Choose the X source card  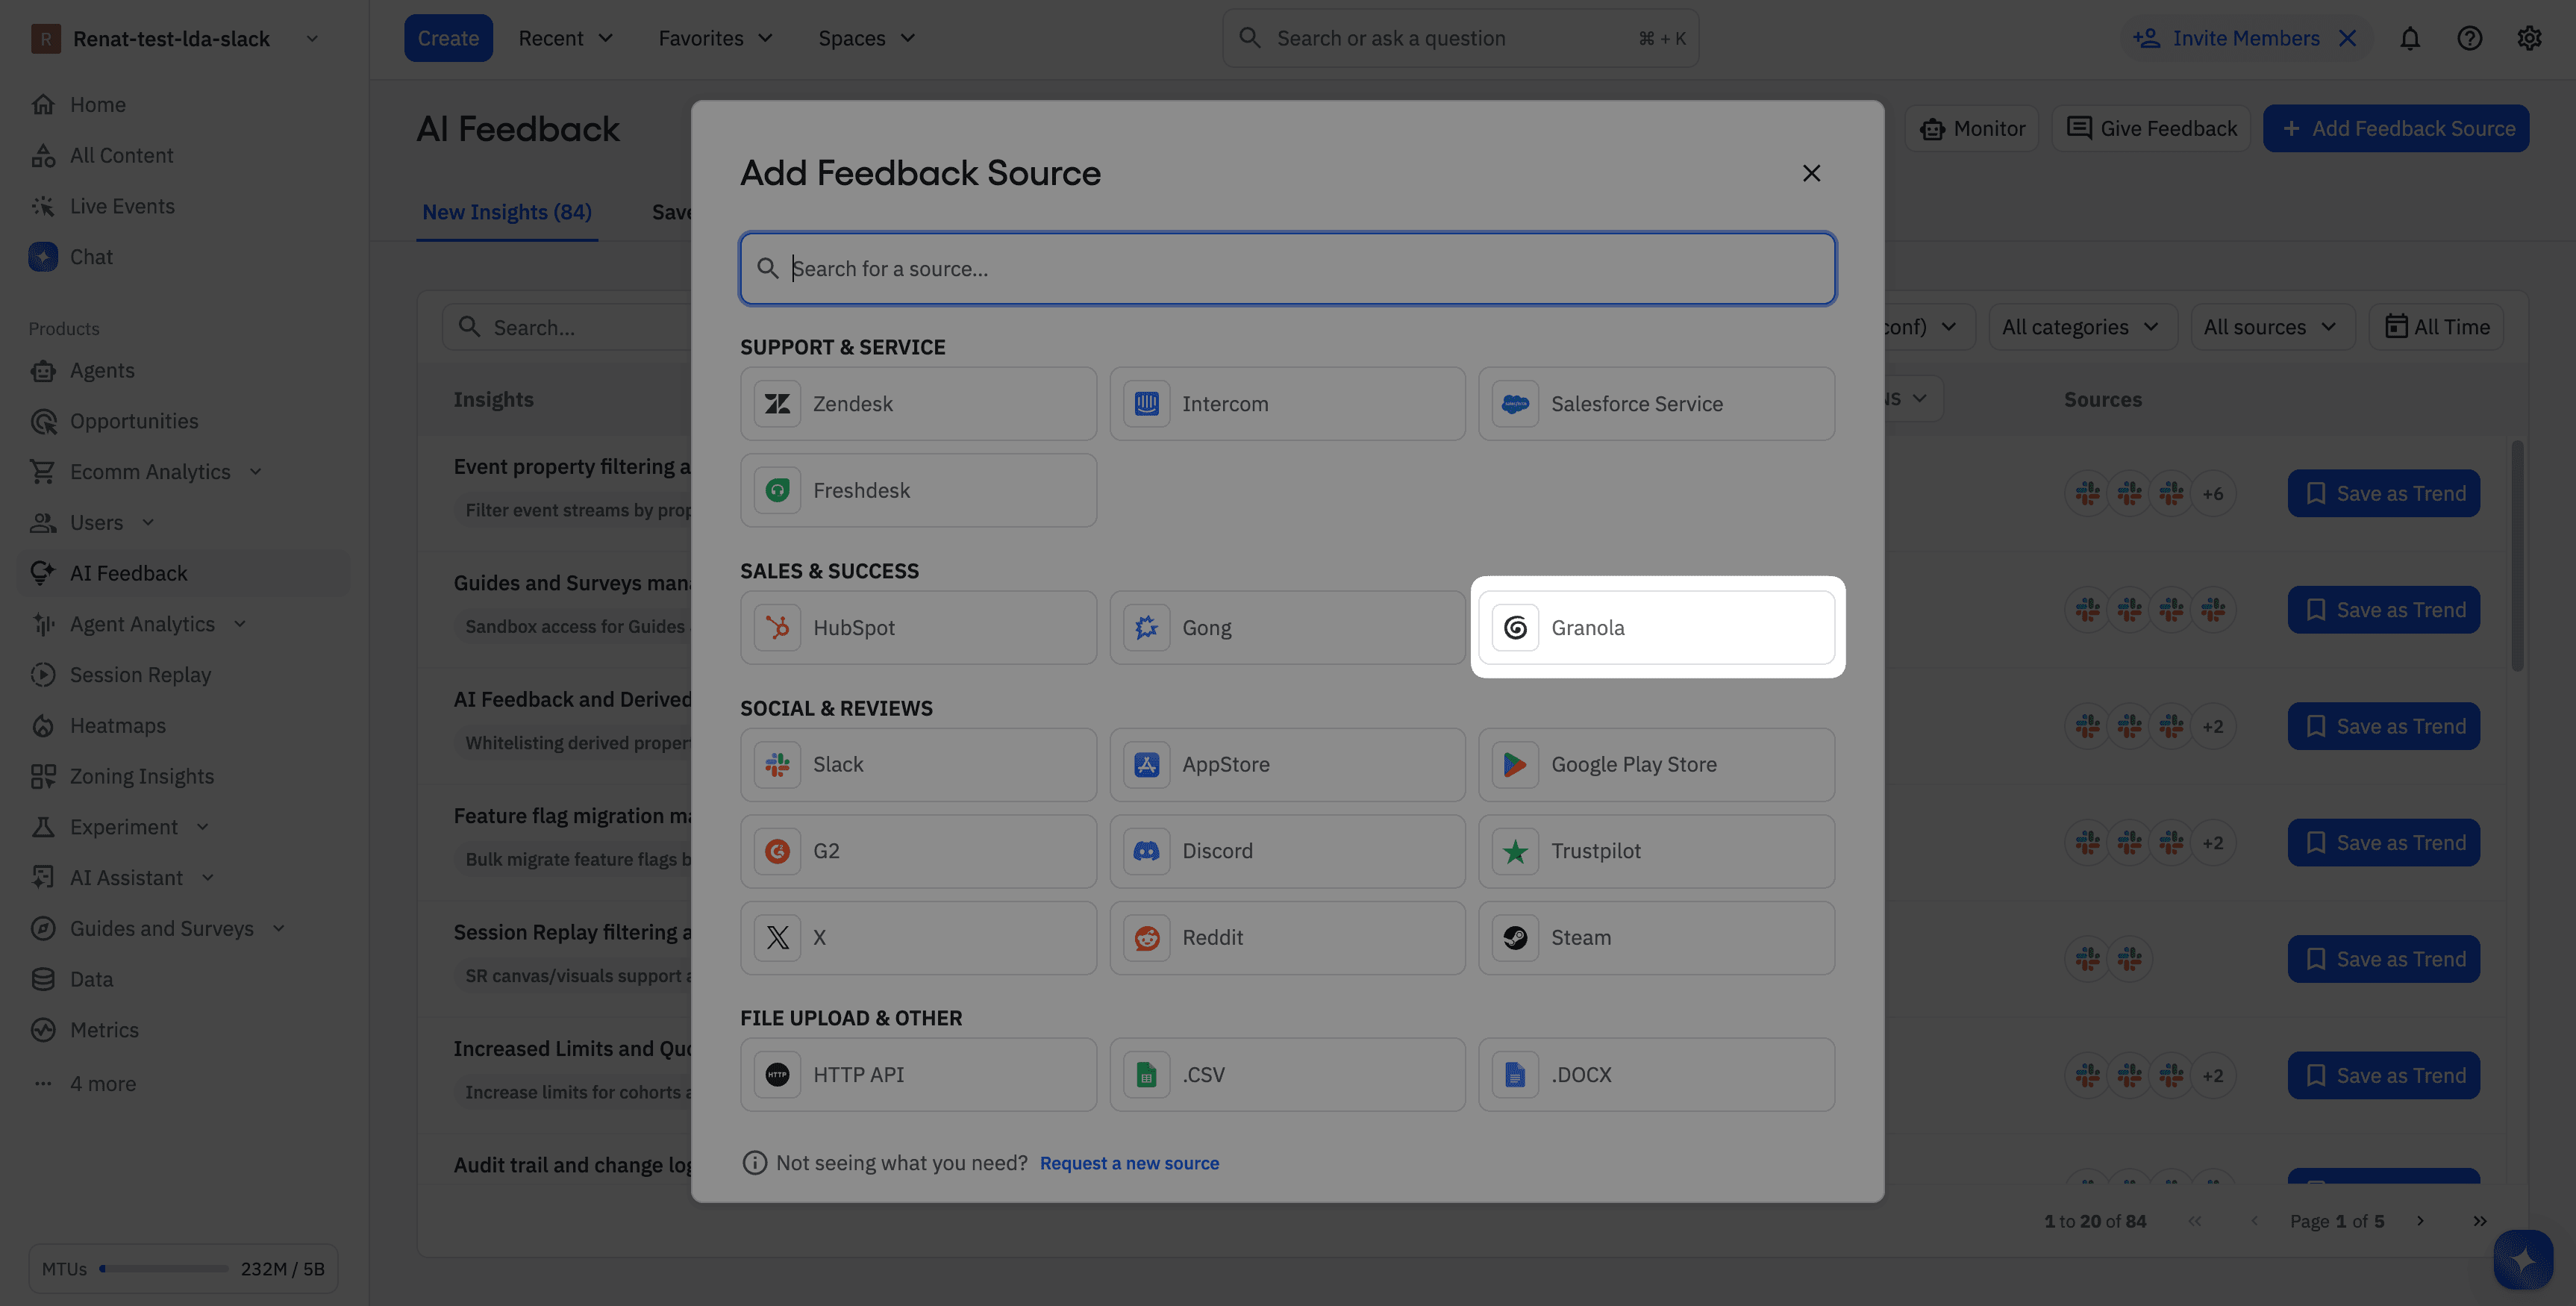918,938
